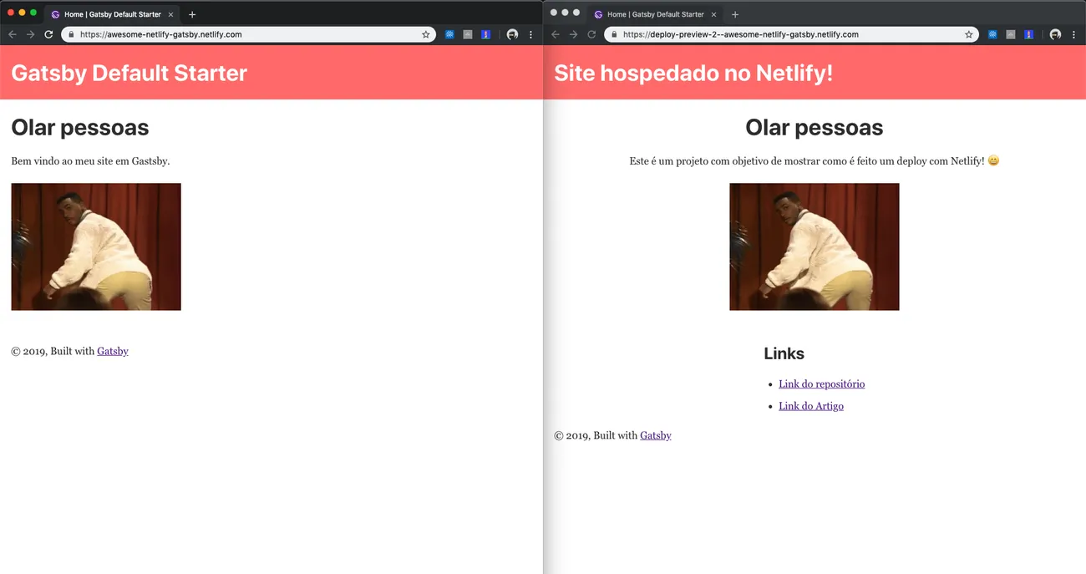The height and width of the screenshot is (574, 1086).
Task: Open a new tab in the right window
Action: click(735, 14)
